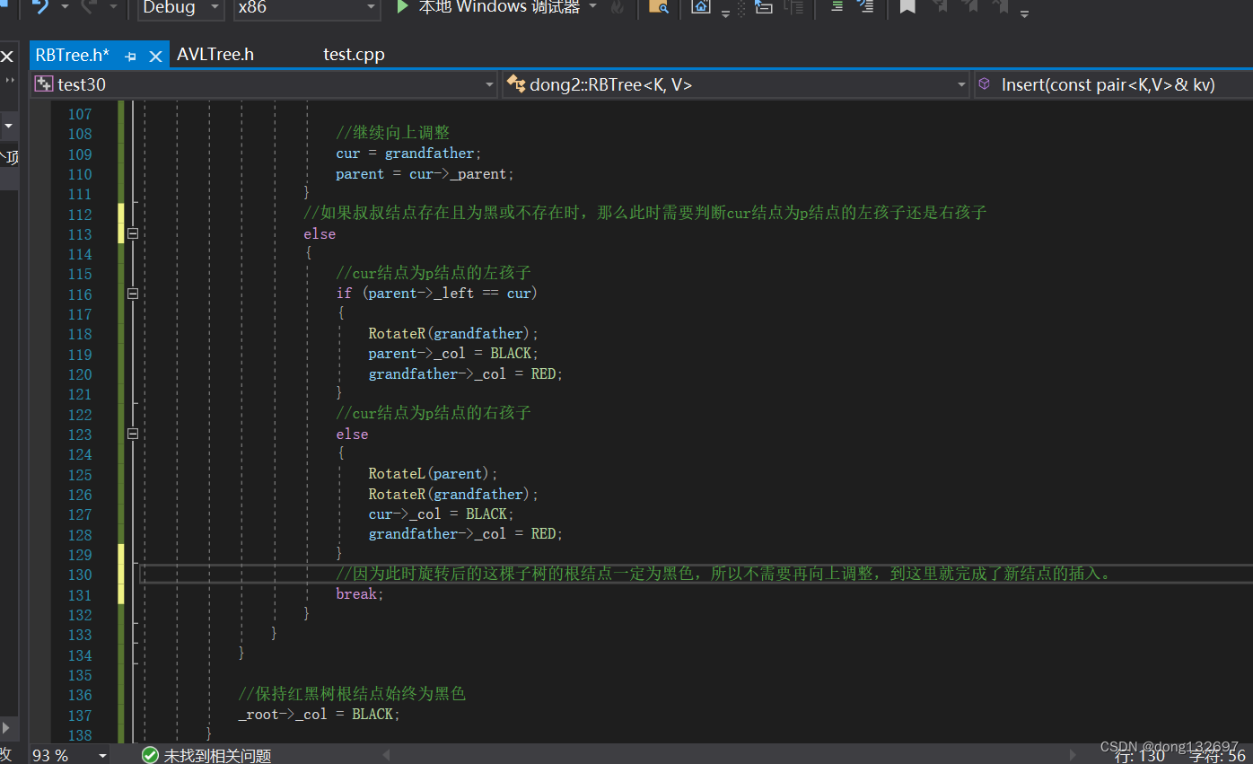The width and height of the screenshot is (1253, 764).
Task: Click the clear bookmarks icon
Action: [x=1000, y=7]
